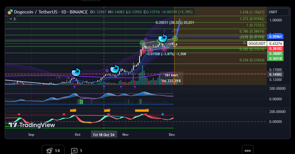295x154 pixels.
Task: Click the Sep label on the time axis
Action: pyautogui.click(x=31, y=134)
